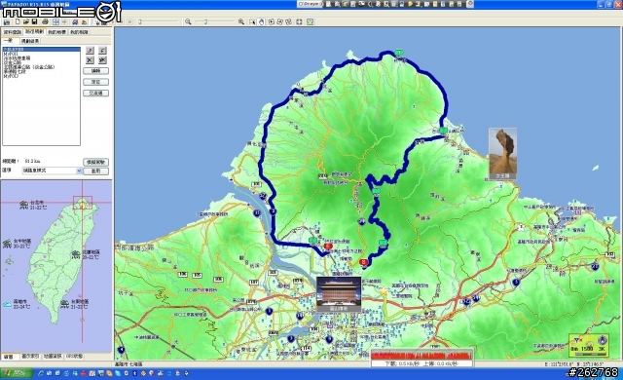The width and height of the screenshot is (623, 380).
Task: Click the Open file folder icon
Action: coord(26,21)
